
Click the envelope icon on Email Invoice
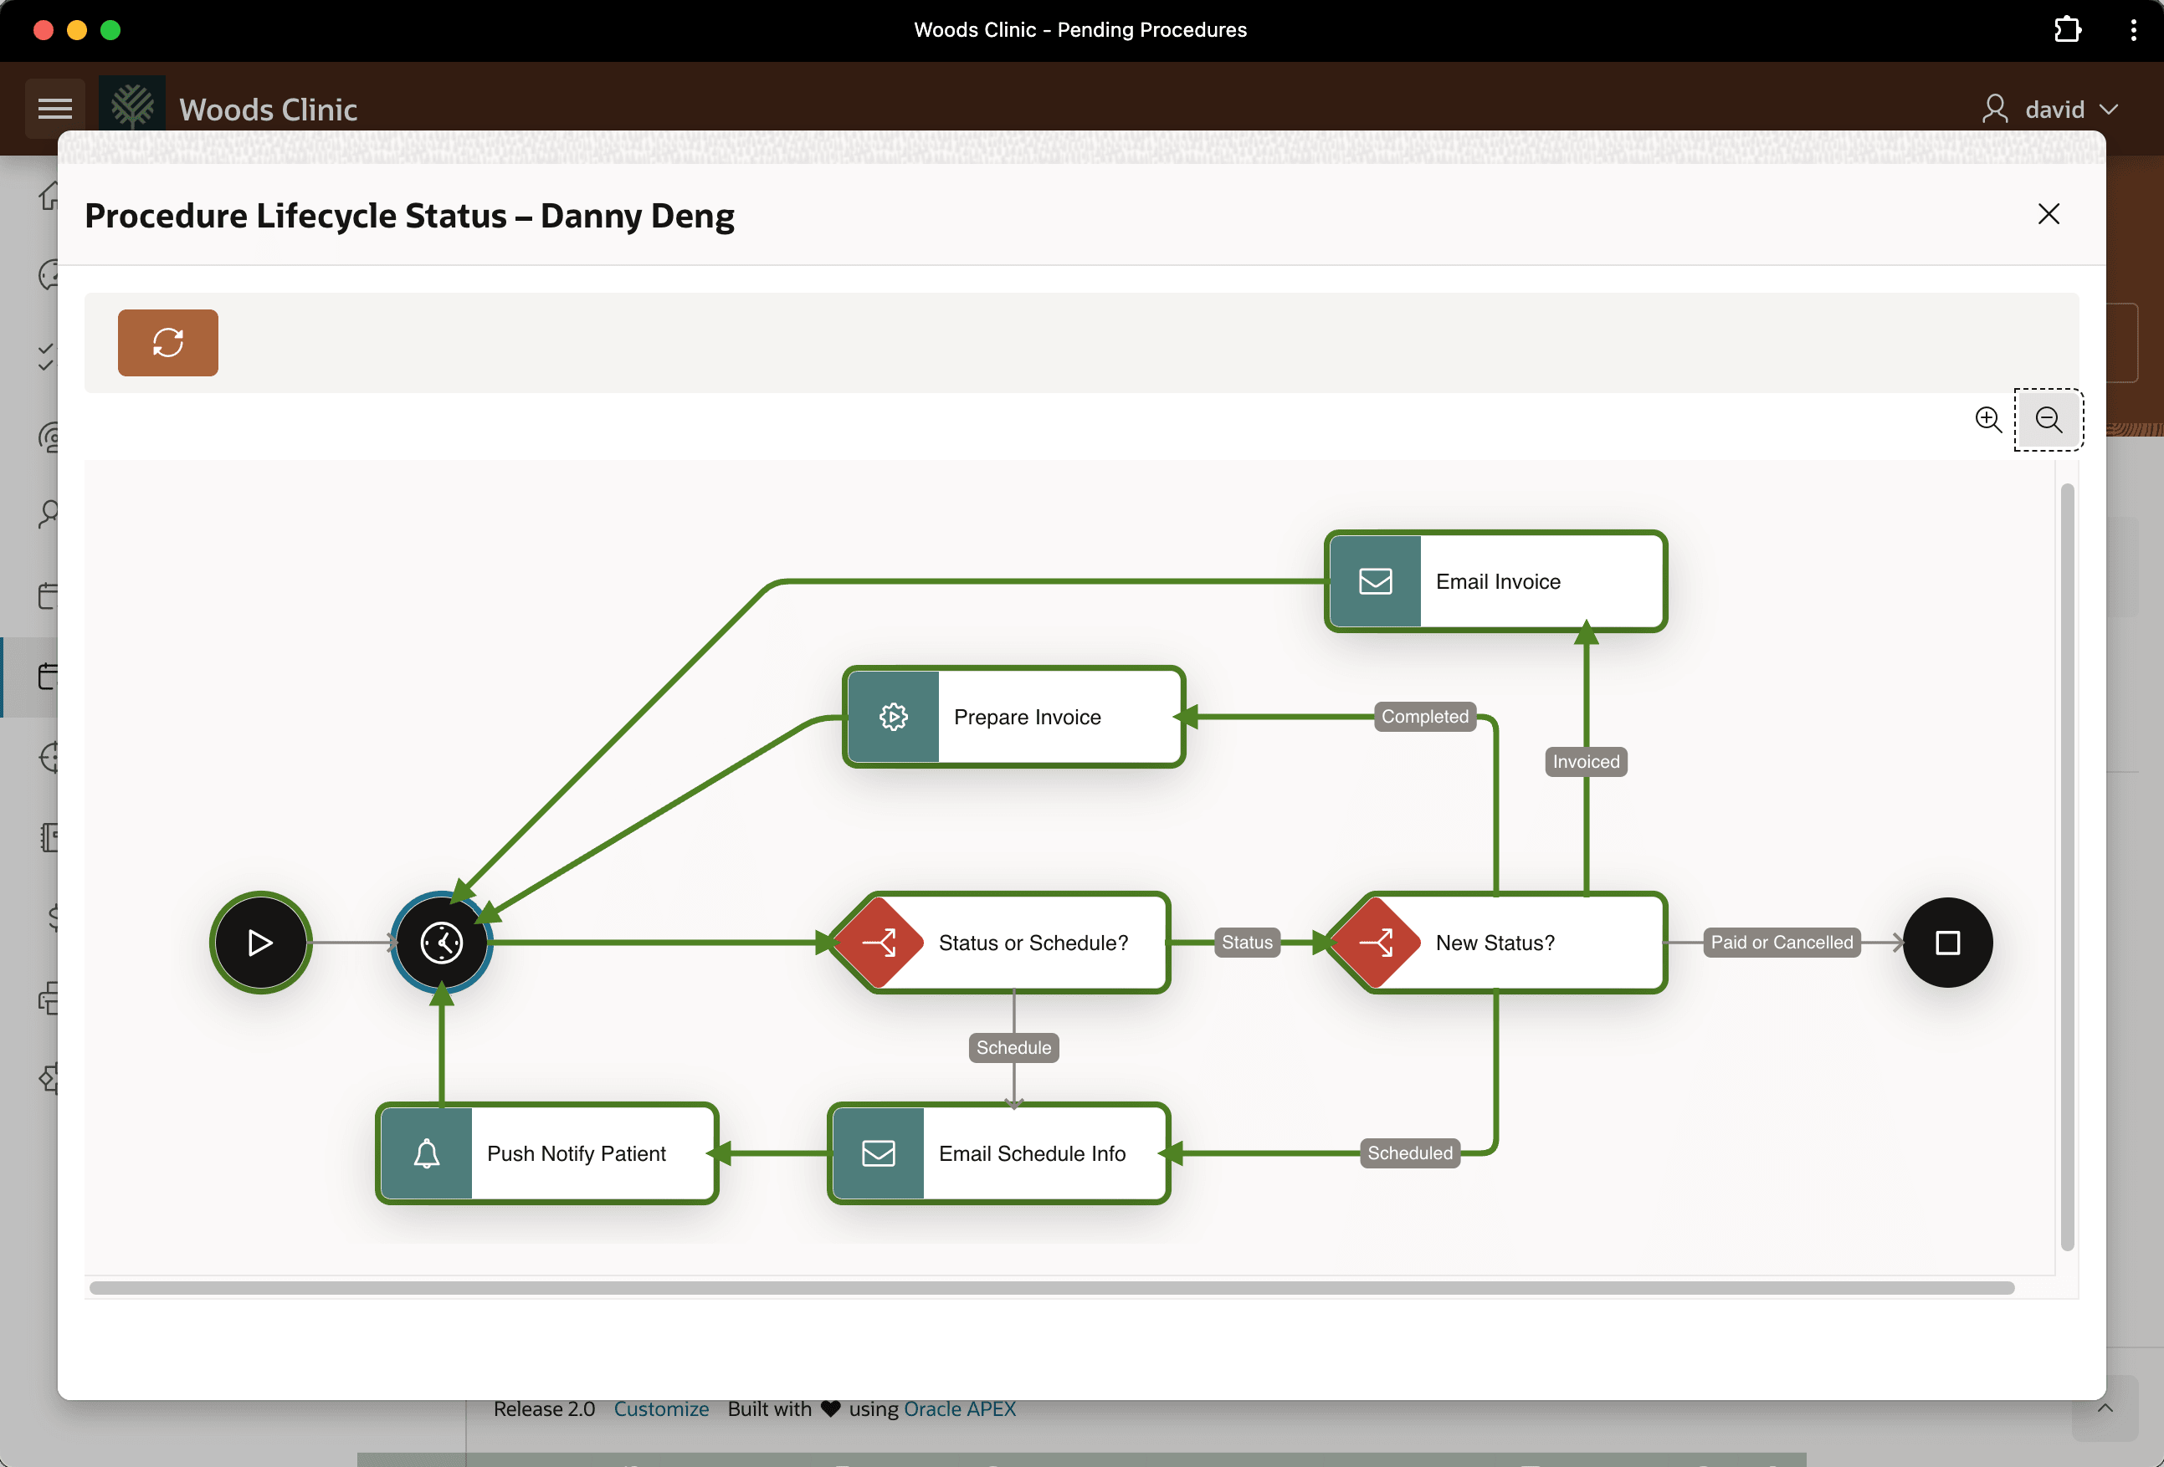[x=1376, y=582]
